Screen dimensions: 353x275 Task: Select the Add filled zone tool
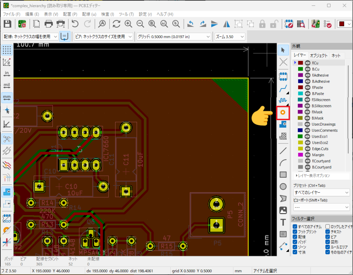(x=283, y=124)
